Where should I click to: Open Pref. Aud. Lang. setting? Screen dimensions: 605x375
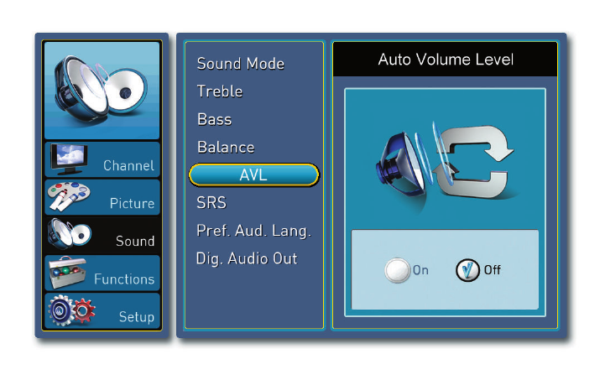pos(254,231)
